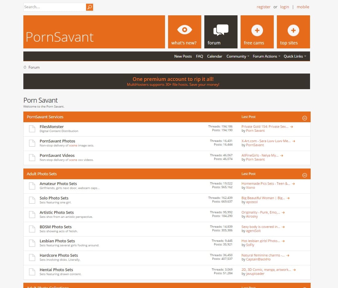Open the PornSavant Videos forum title
Image resolution: width=338 pixels, height=288 pixels.
pos(57,155)
